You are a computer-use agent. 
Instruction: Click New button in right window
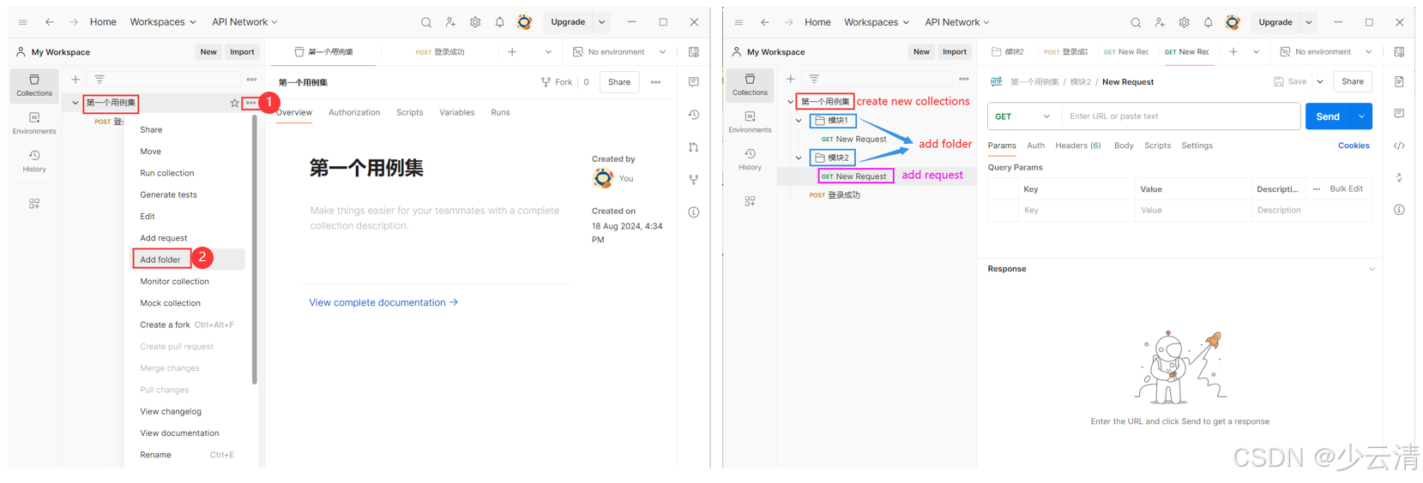click(921, 52)
